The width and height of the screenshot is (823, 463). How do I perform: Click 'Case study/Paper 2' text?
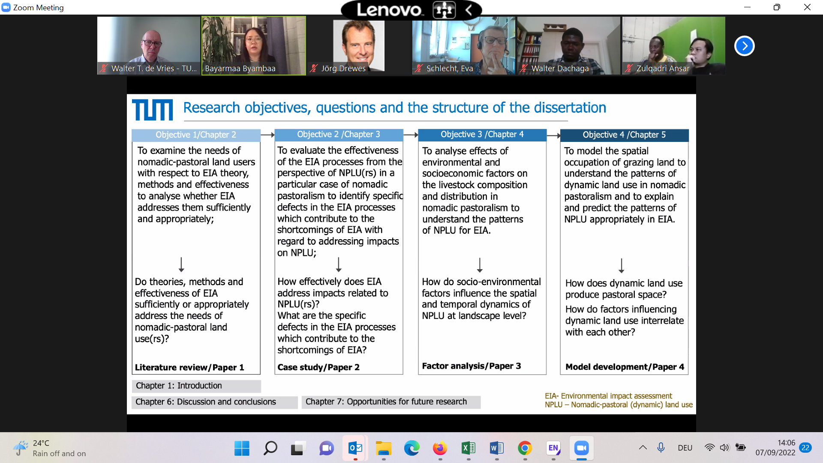(318, 367)
